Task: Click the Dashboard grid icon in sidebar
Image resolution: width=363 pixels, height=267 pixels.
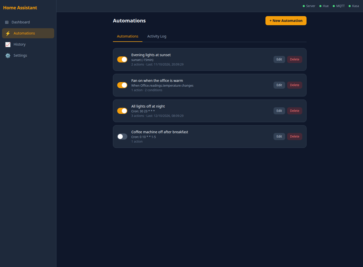Action: point(7,22)
